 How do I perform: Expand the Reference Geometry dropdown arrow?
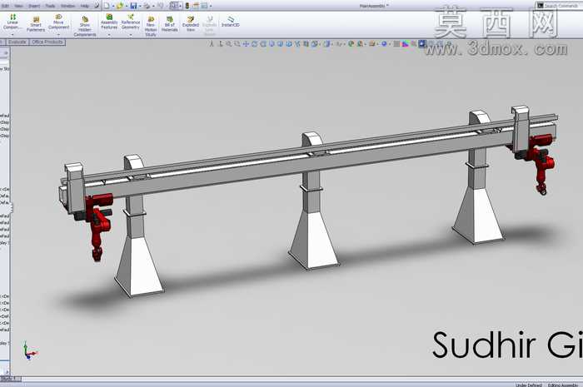tap(131, 35)
